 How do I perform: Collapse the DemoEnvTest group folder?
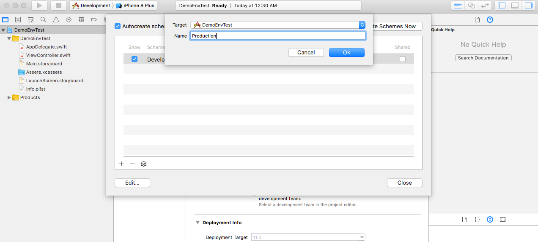pos(9,38)
